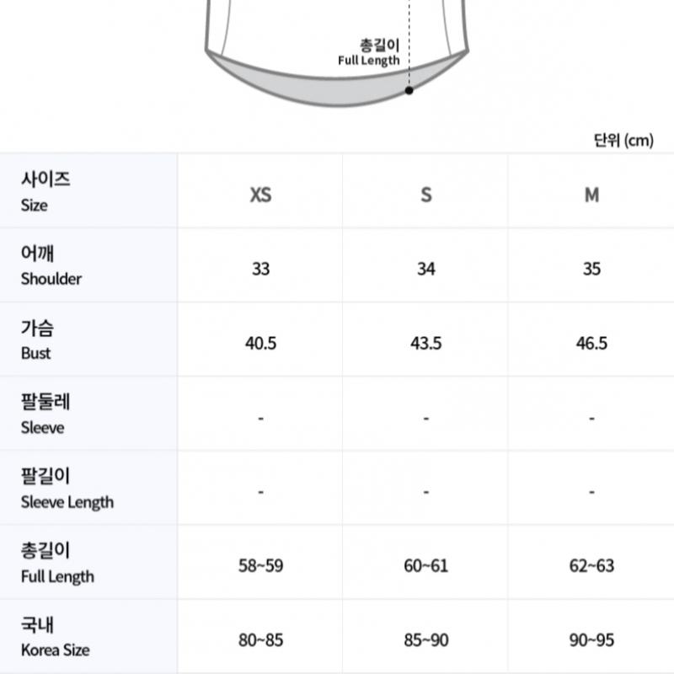Click the S bust value 43.5
Viewport: 674px width, 674px height.
426,343
